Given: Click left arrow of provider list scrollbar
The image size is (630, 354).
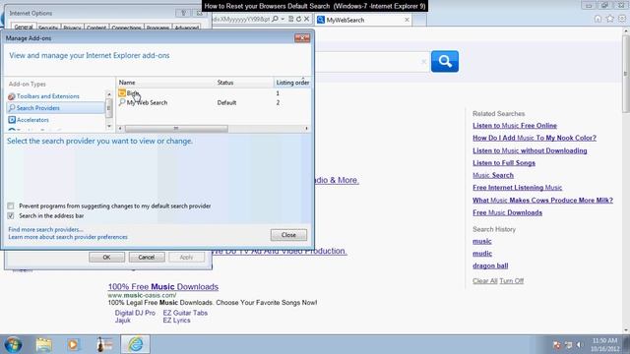Looking at the screenshot, I should (x=120, y=129).
